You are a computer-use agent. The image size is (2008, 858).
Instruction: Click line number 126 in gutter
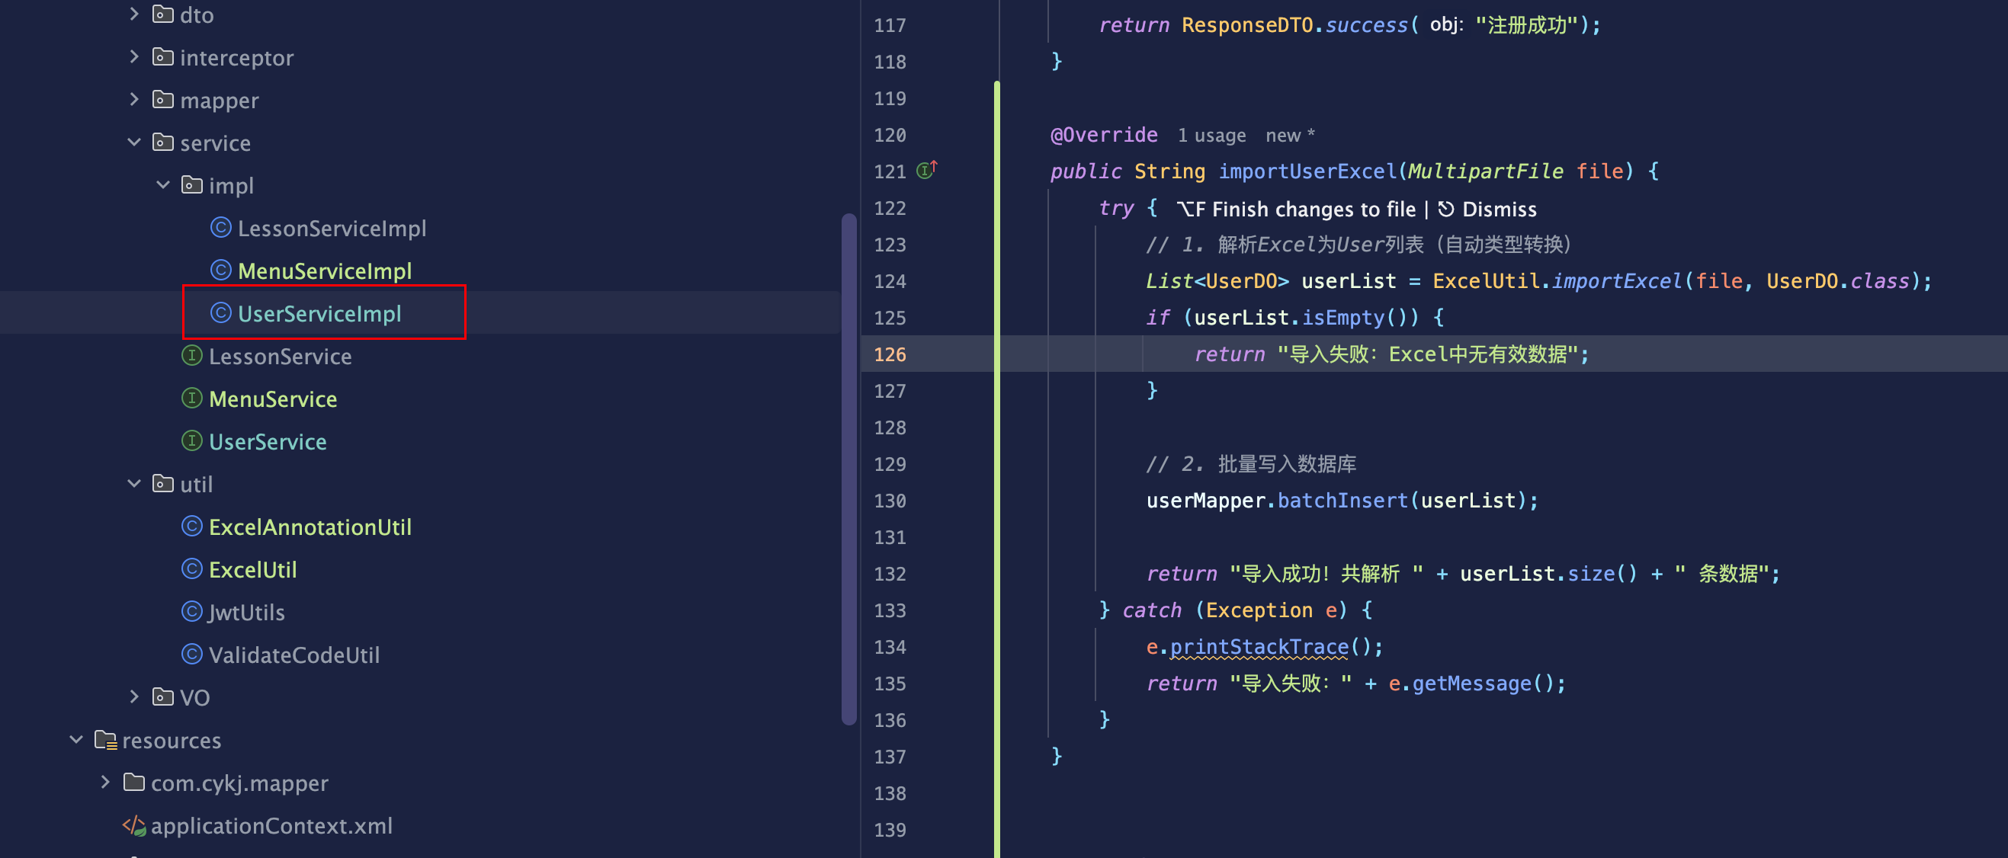(x=890, y=354)
